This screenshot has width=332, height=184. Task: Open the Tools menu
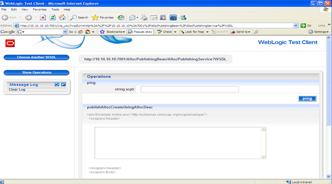(55, 9)
